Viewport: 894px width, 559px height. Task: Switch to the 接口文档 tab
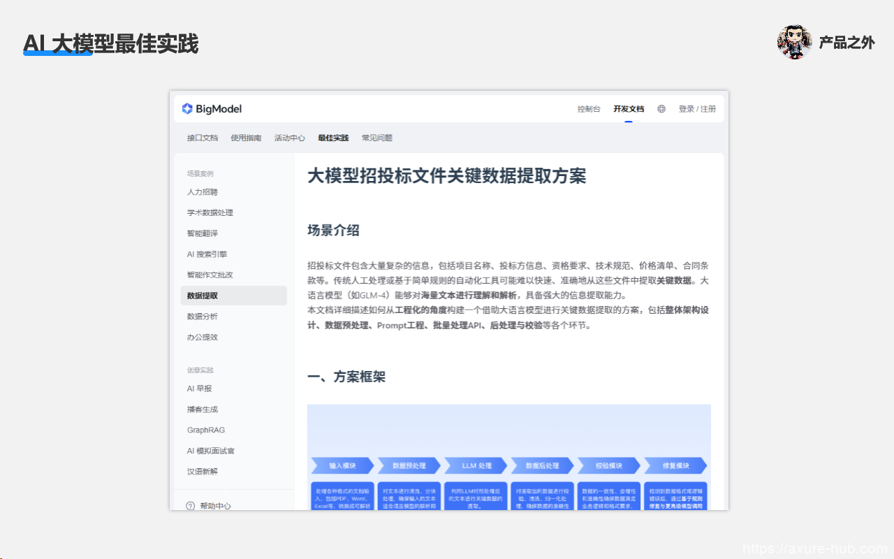click(203, 138)
